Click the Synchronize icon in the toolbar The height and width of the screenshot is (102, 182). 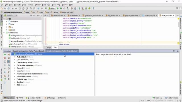[x=9, y=8]
